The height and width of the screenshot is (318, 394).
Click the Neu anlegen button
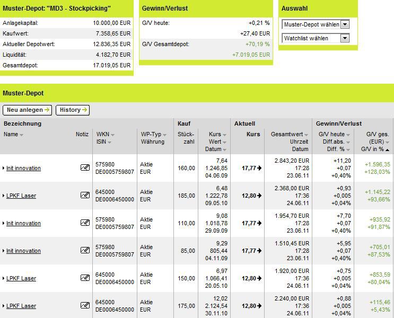[28, 110]
